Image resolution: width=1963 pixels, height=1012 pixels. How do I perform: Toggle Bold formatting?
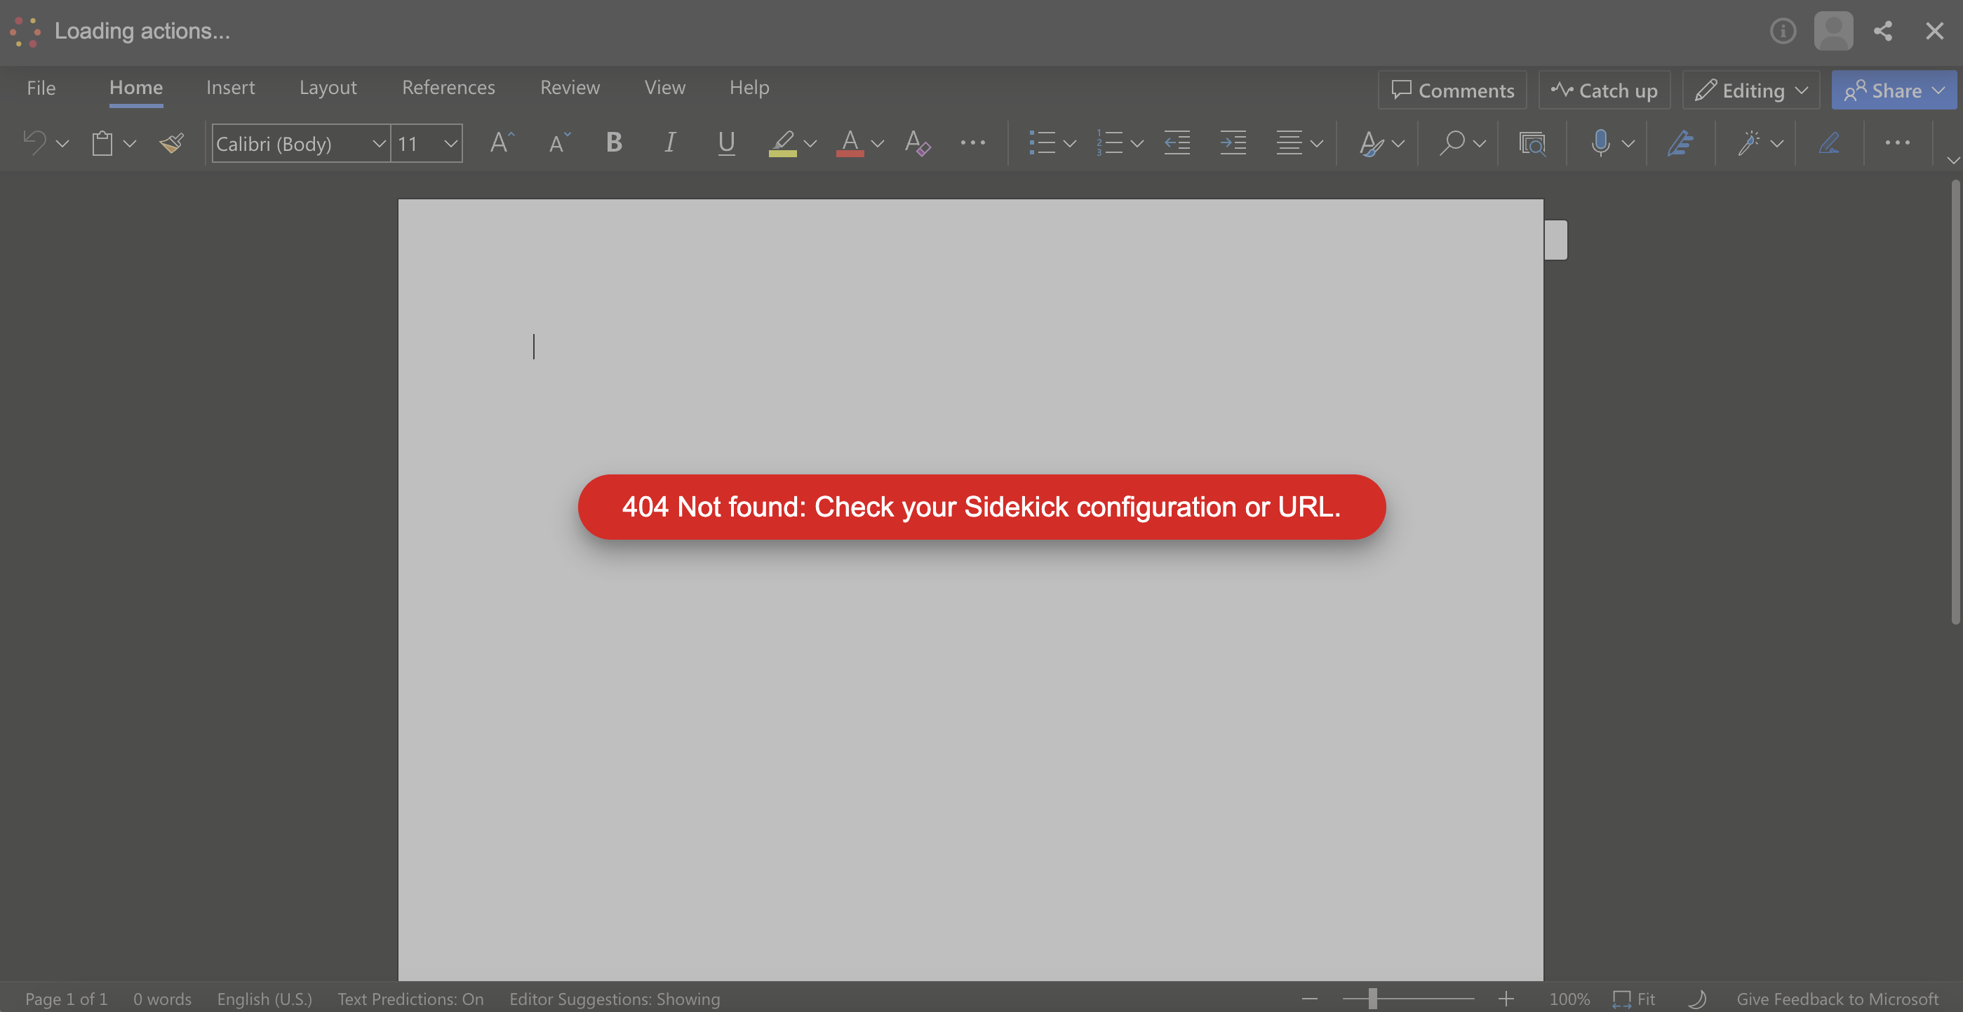click(x=613, y=143)
